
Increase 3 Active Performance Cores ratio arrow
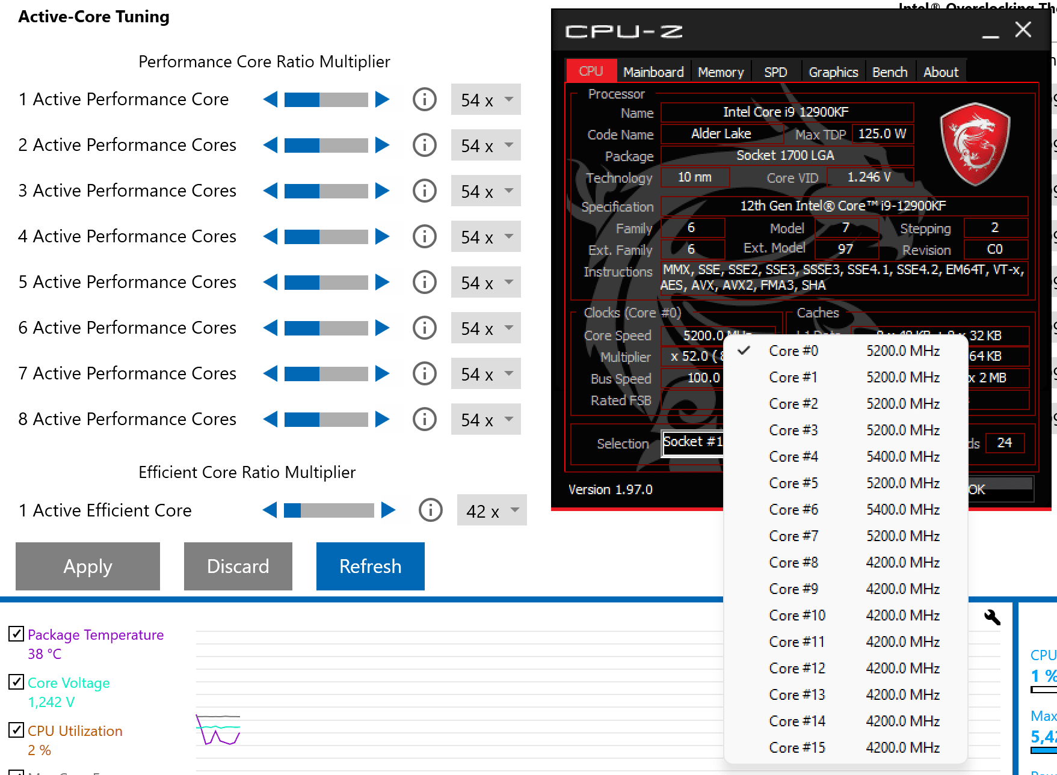383,191
